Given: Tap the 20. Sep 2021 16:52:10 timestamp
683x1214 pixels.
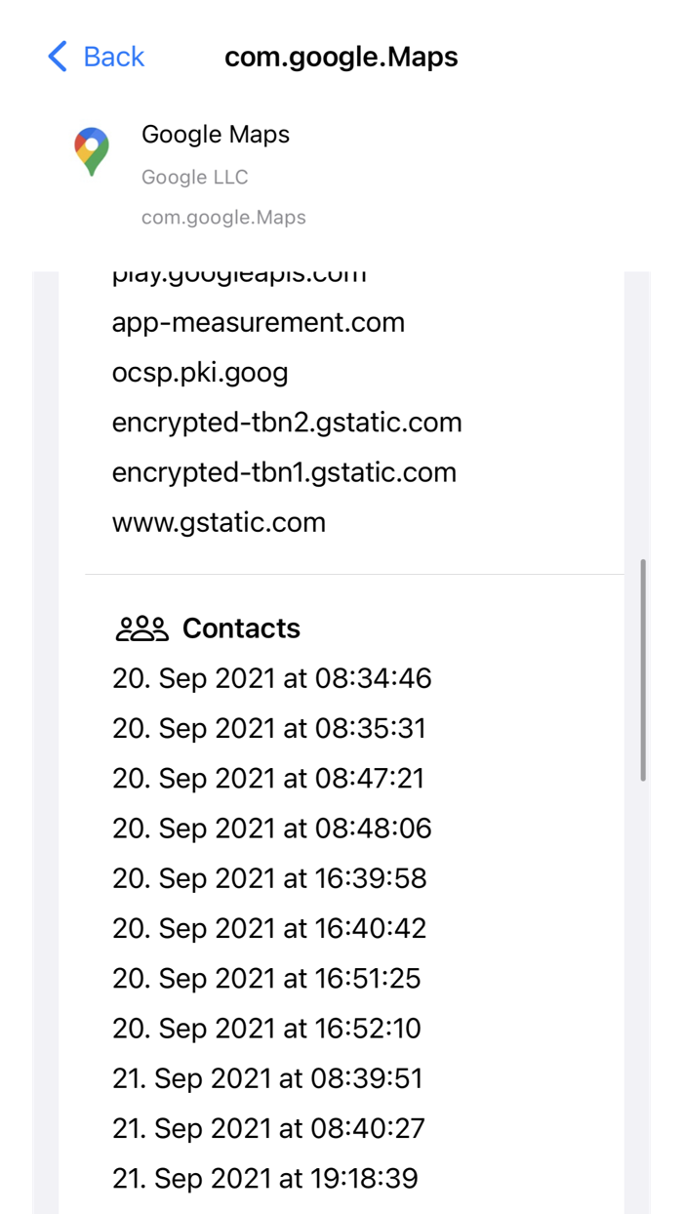Looking at the screenshot, I should [x=269, y=1028].
